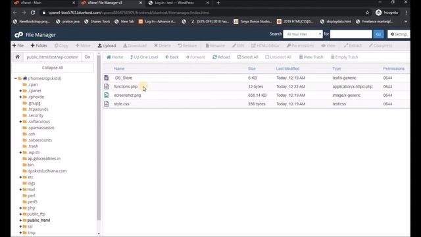Image resolution: width=421 pixels, height=237 pixels.
Task: Select the screenshot.png file icon
Action: [x=107, y=95]
